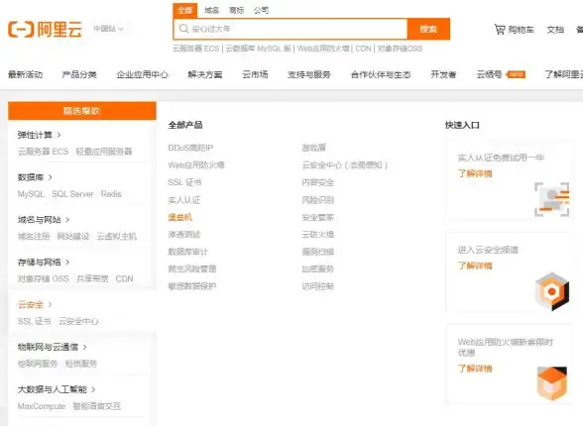
Task: Open the 云市场 nav menu
Action: [x=255, y=74]
